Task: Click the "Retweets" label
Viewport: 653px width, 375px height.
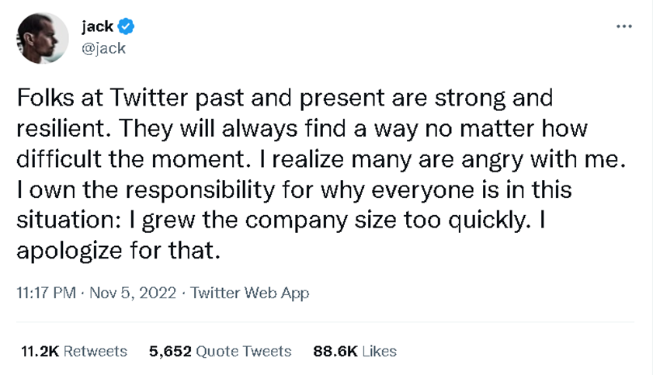Action: pyautogui.click(x=95, y=351)
